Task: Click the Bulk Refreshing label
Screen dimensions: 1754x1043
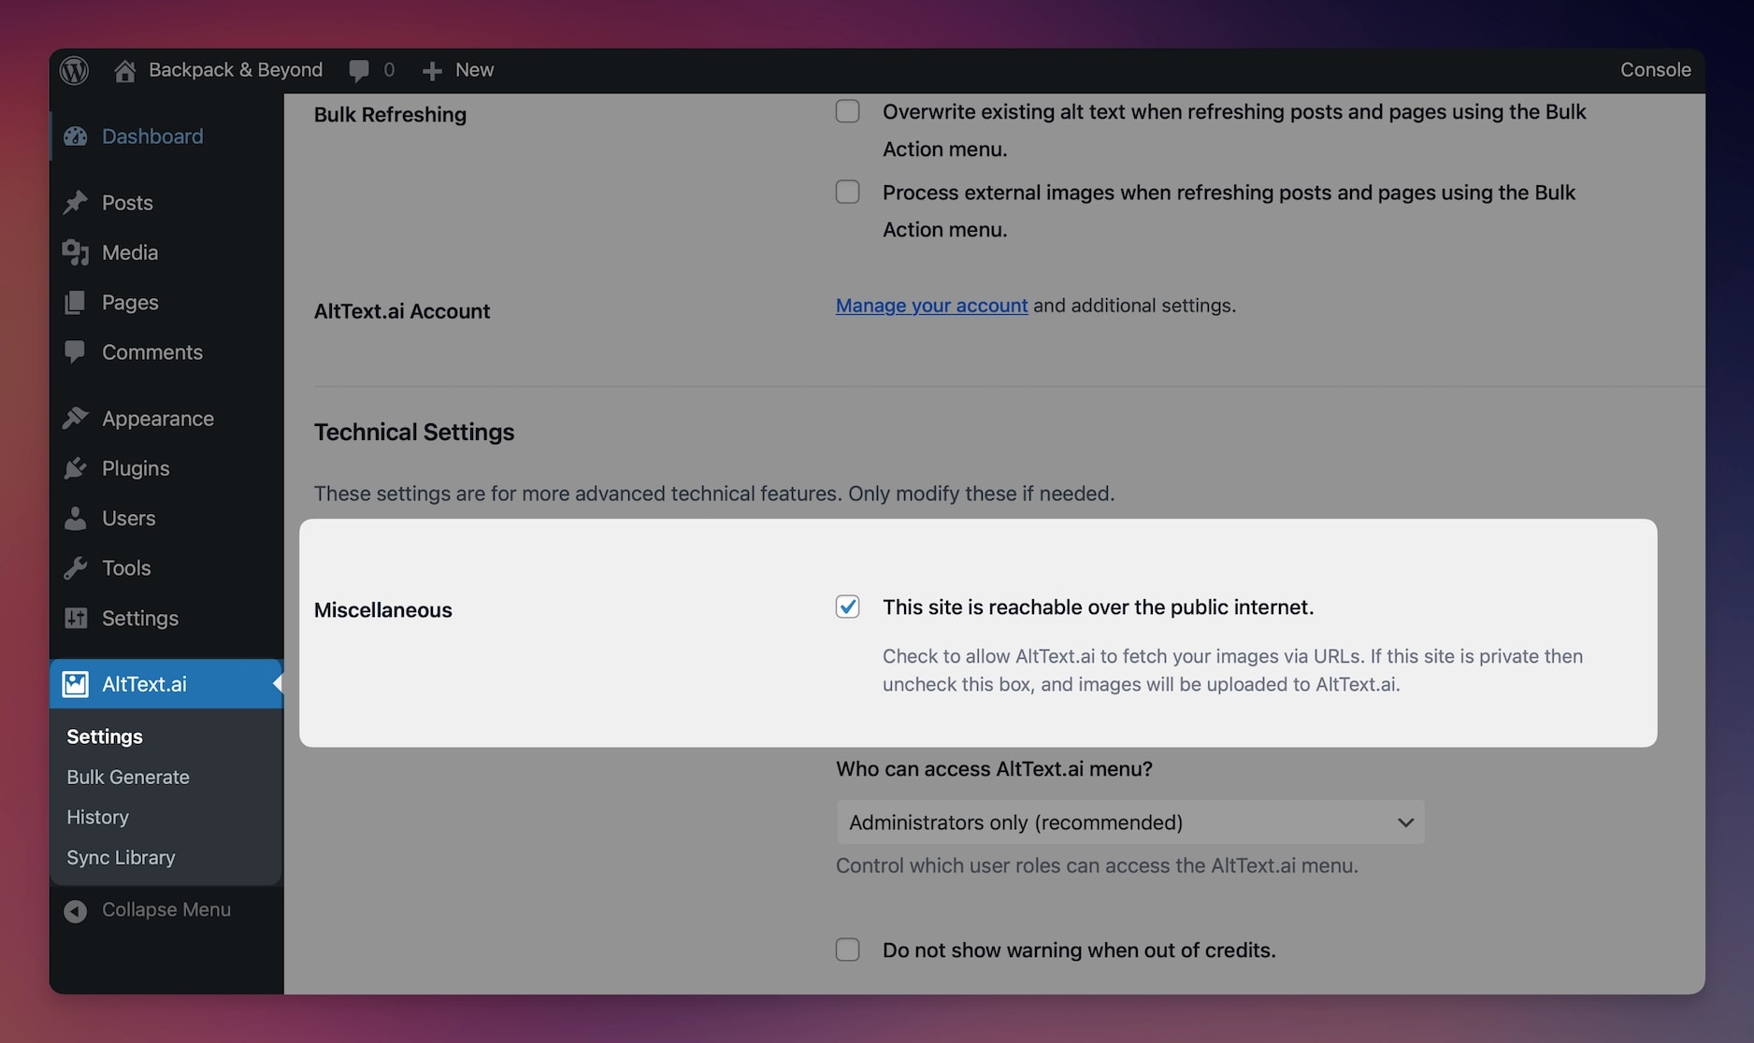Action: coord(390,115)
